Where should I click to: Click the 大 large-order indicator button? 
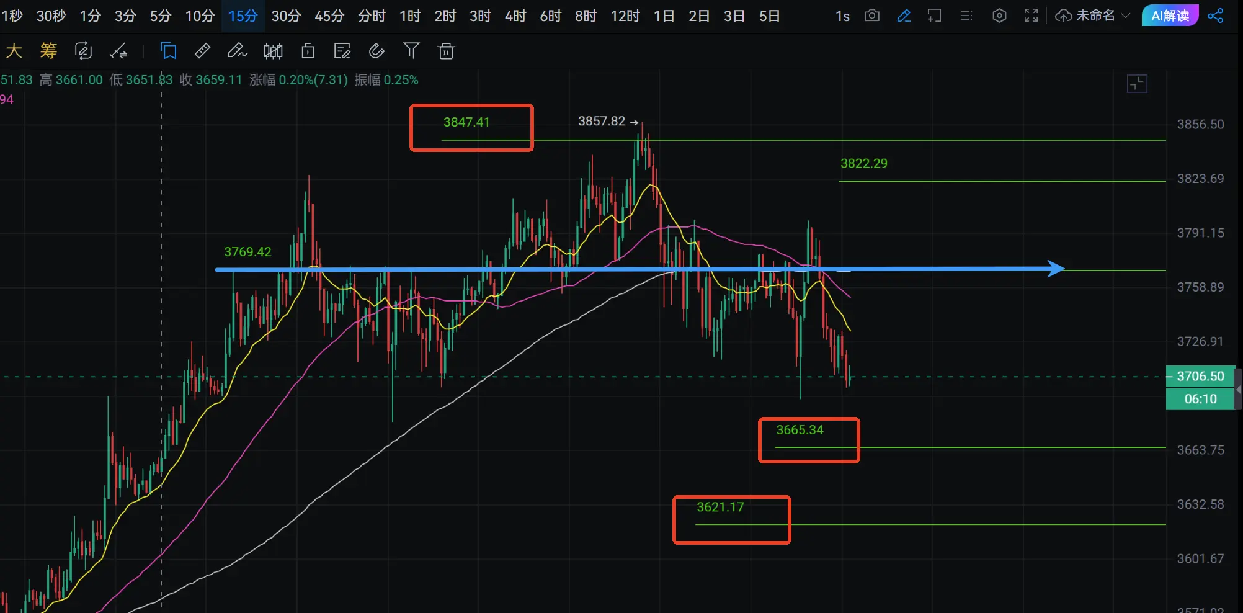[x=14, y=50]
